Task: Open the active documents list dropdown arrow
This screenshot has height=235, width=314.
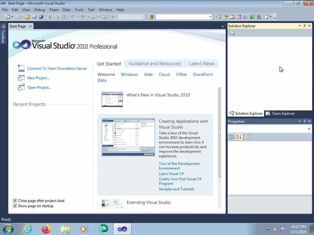Action: [223, 27]
